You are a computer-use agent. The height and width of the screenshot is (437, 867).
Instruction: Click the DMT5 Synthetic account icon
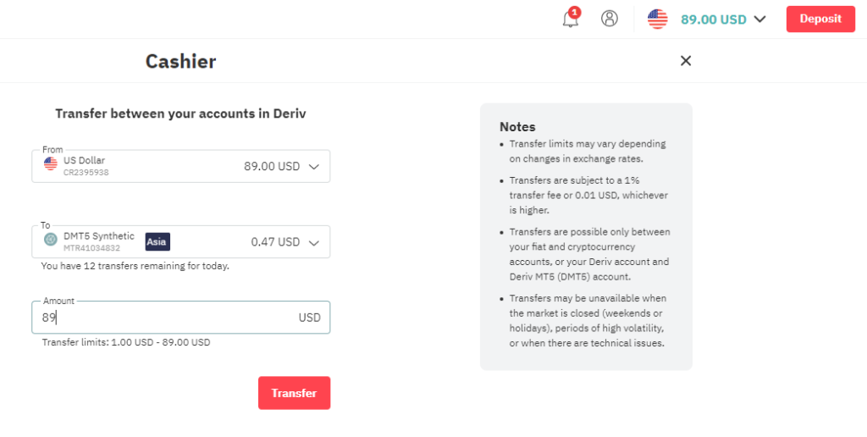click(50, 240)
